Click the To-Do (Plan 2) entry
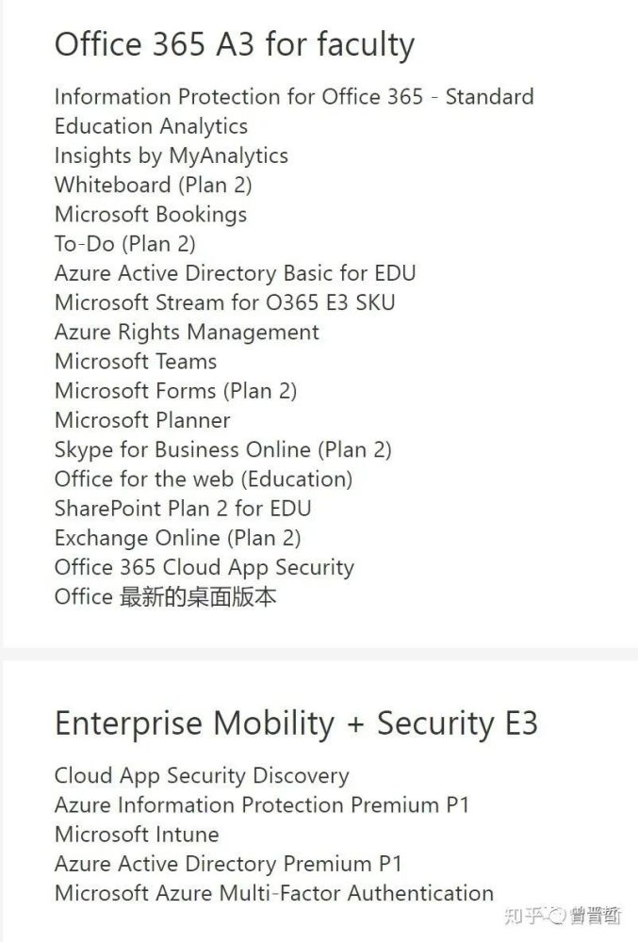Viewport: 638px width, 942px height. [125, 244]
